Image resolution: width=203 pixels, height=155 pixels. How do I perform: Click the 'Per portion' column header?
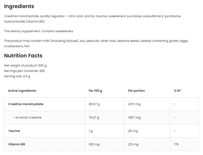coord(136,91)
